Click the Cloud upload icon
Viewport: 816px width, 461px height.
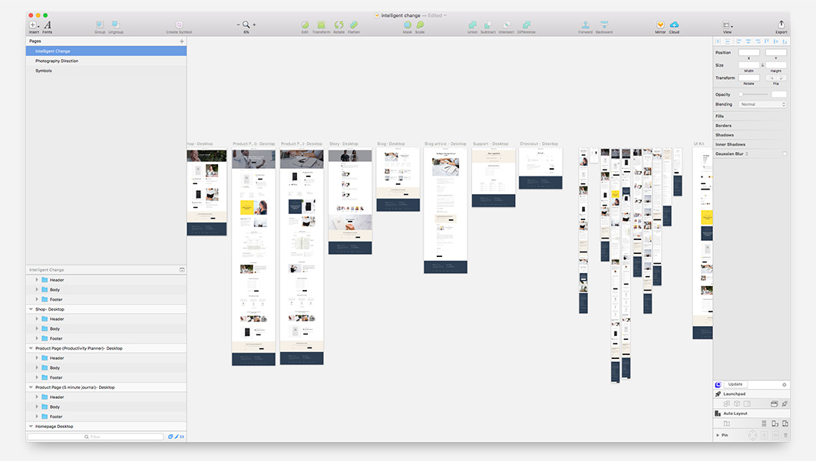pyautogui.click(x=675, y=25)
